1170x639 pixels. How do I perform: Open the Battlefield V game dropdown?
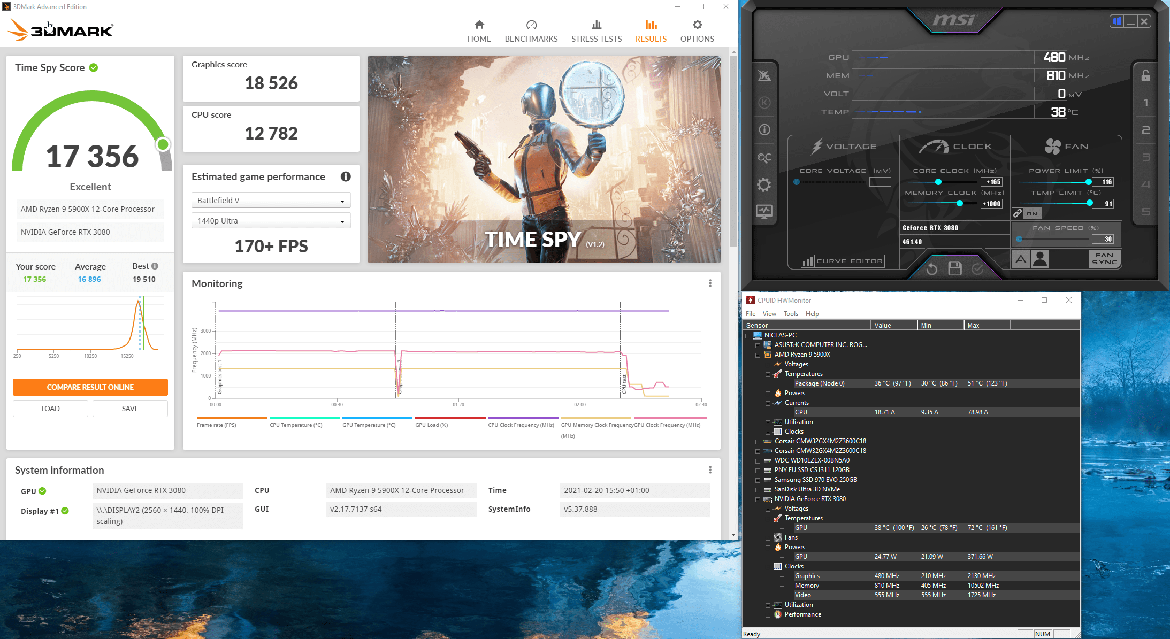tap(271, 201)
